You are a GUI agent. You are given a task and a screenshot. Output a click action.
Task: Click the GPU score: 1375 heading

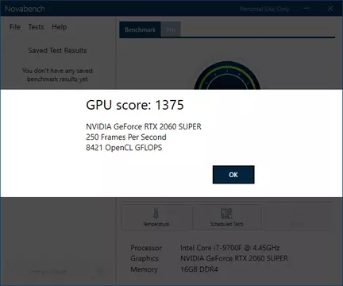[135, 105]
